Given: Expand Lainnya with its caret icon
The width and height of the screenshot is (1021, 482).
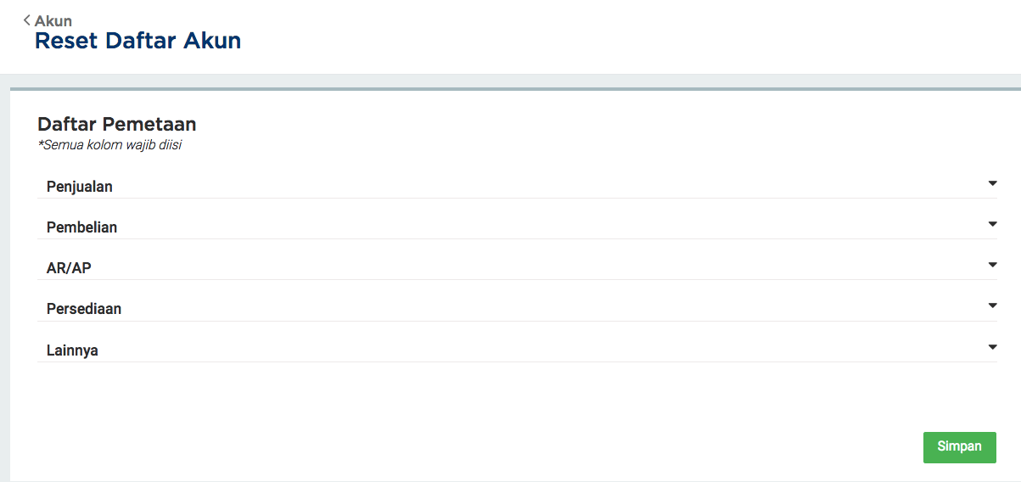Looking at the screenshot, I should [992, 347].
